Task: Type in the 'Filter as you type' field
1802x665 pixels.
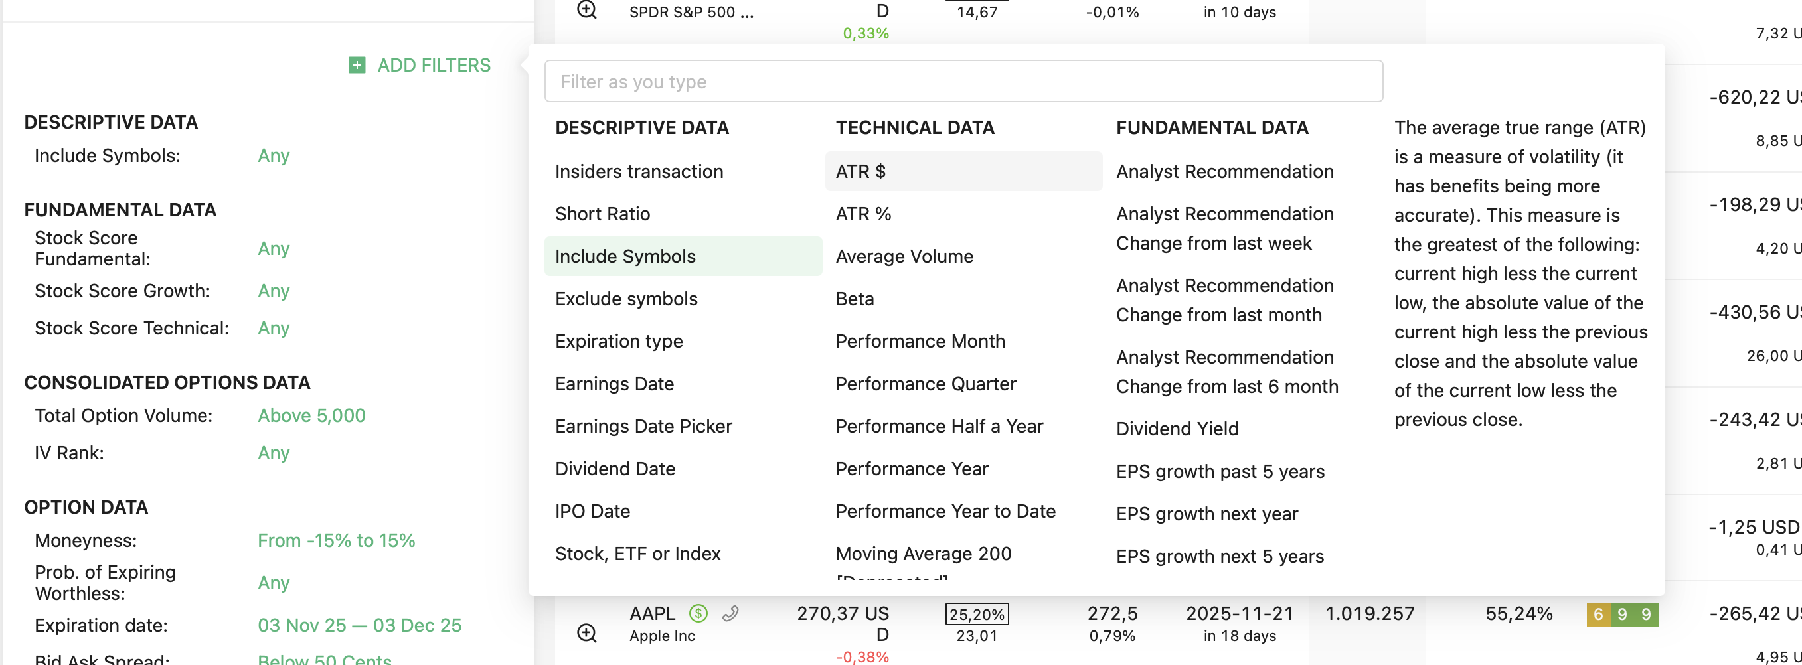Action: point(963,82)
